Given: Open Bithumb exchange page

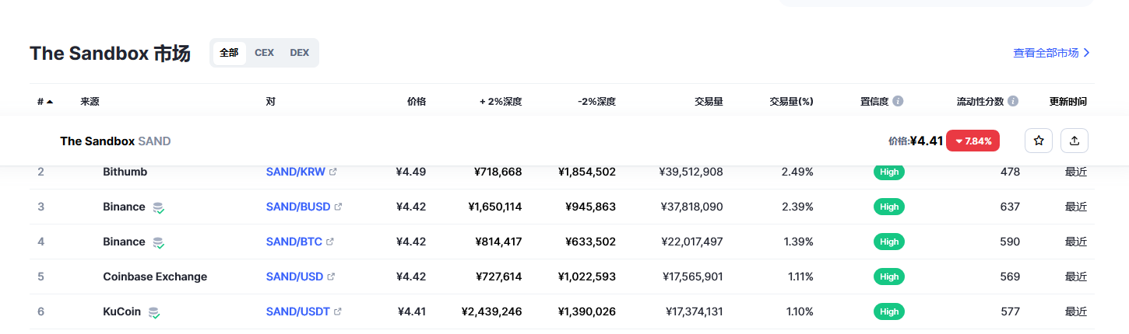Looking at the screenshot, I should click(125, 172).
